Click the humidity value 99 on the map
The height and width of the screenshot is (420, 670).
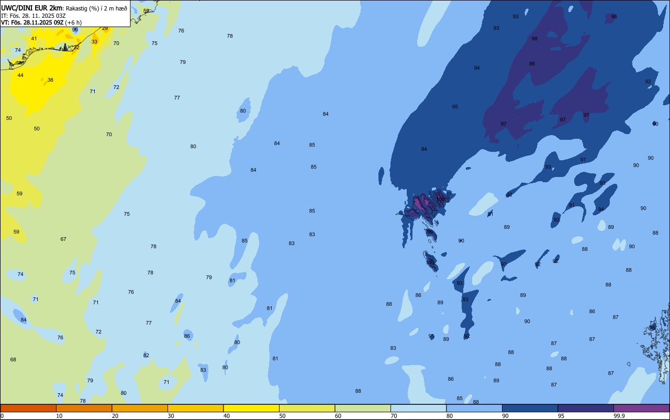pos(430,231)
